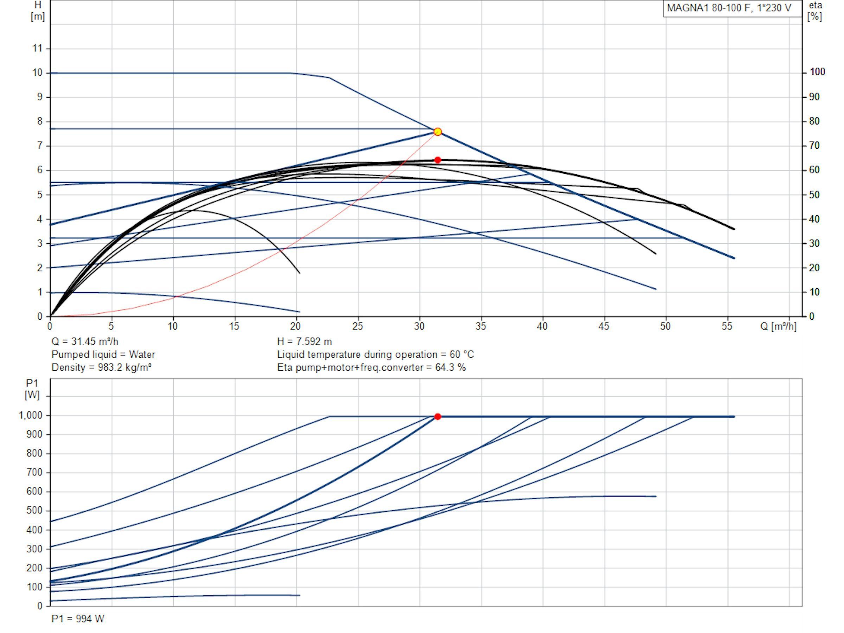844x633 pixels.
Task: Click the 1,000 tick on P1 axis
Action: (31, 415)
